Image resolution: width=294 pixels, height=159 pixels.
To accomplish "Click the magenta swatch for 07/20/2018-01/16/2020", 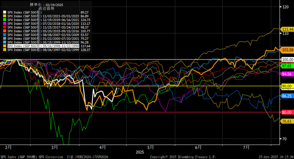I will 5,24.
